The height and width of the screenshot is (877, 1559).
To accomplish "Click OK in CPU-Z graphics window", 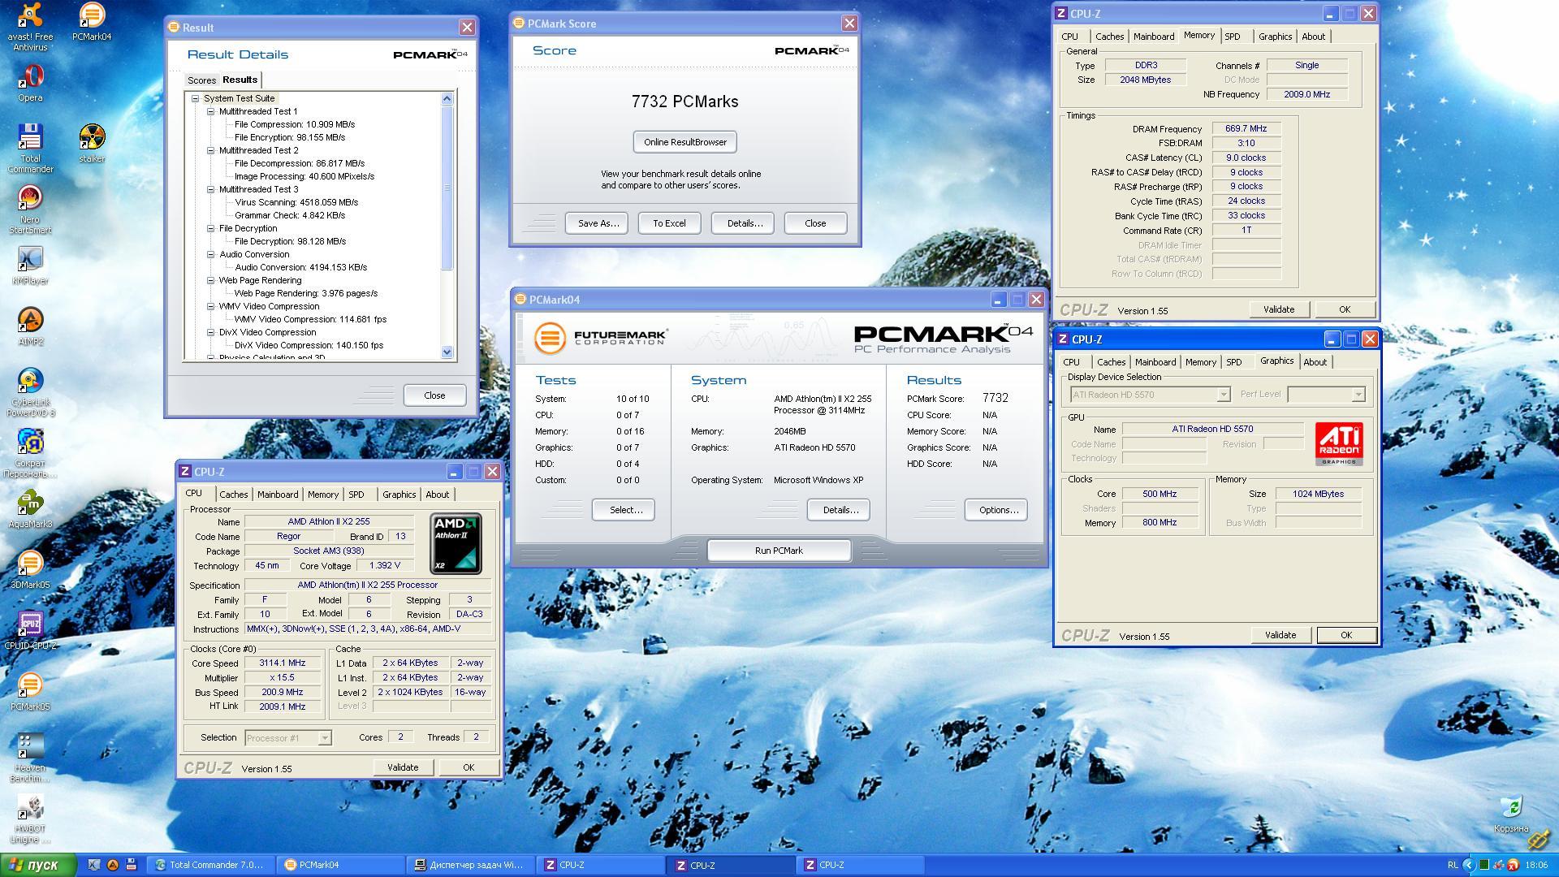I will pyautogui.click(x=1345, y=635).
